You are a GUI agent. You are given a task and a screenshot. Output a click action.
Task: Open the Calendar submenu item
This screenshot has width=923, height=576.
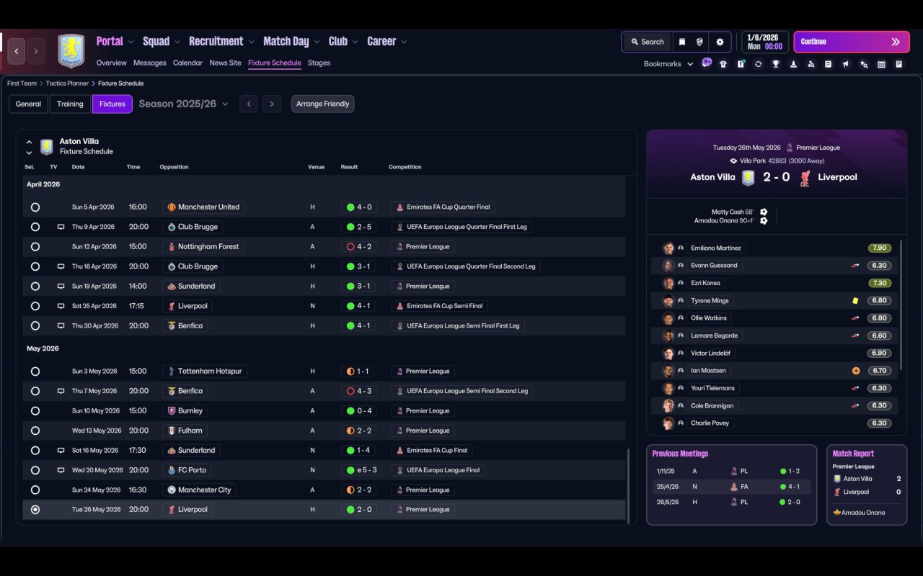tap(187, 63)
